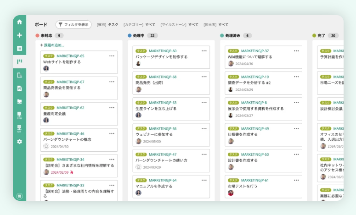The image size is (356, 215).
Task: Click the plus add-issue sidebar icon
Action: point(20,35)
